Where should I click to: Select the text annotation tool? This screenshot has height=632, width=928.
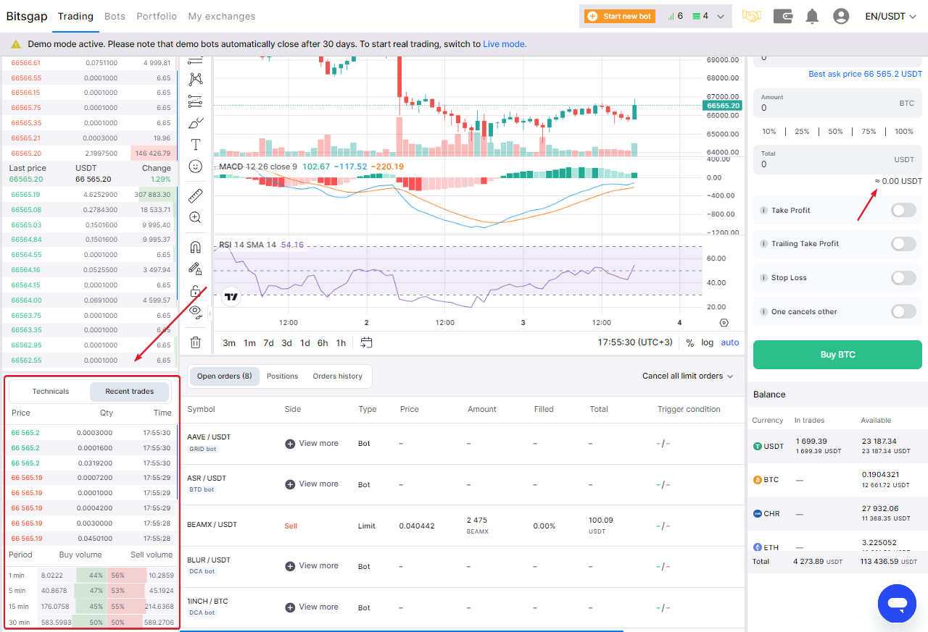coord(195,145)
